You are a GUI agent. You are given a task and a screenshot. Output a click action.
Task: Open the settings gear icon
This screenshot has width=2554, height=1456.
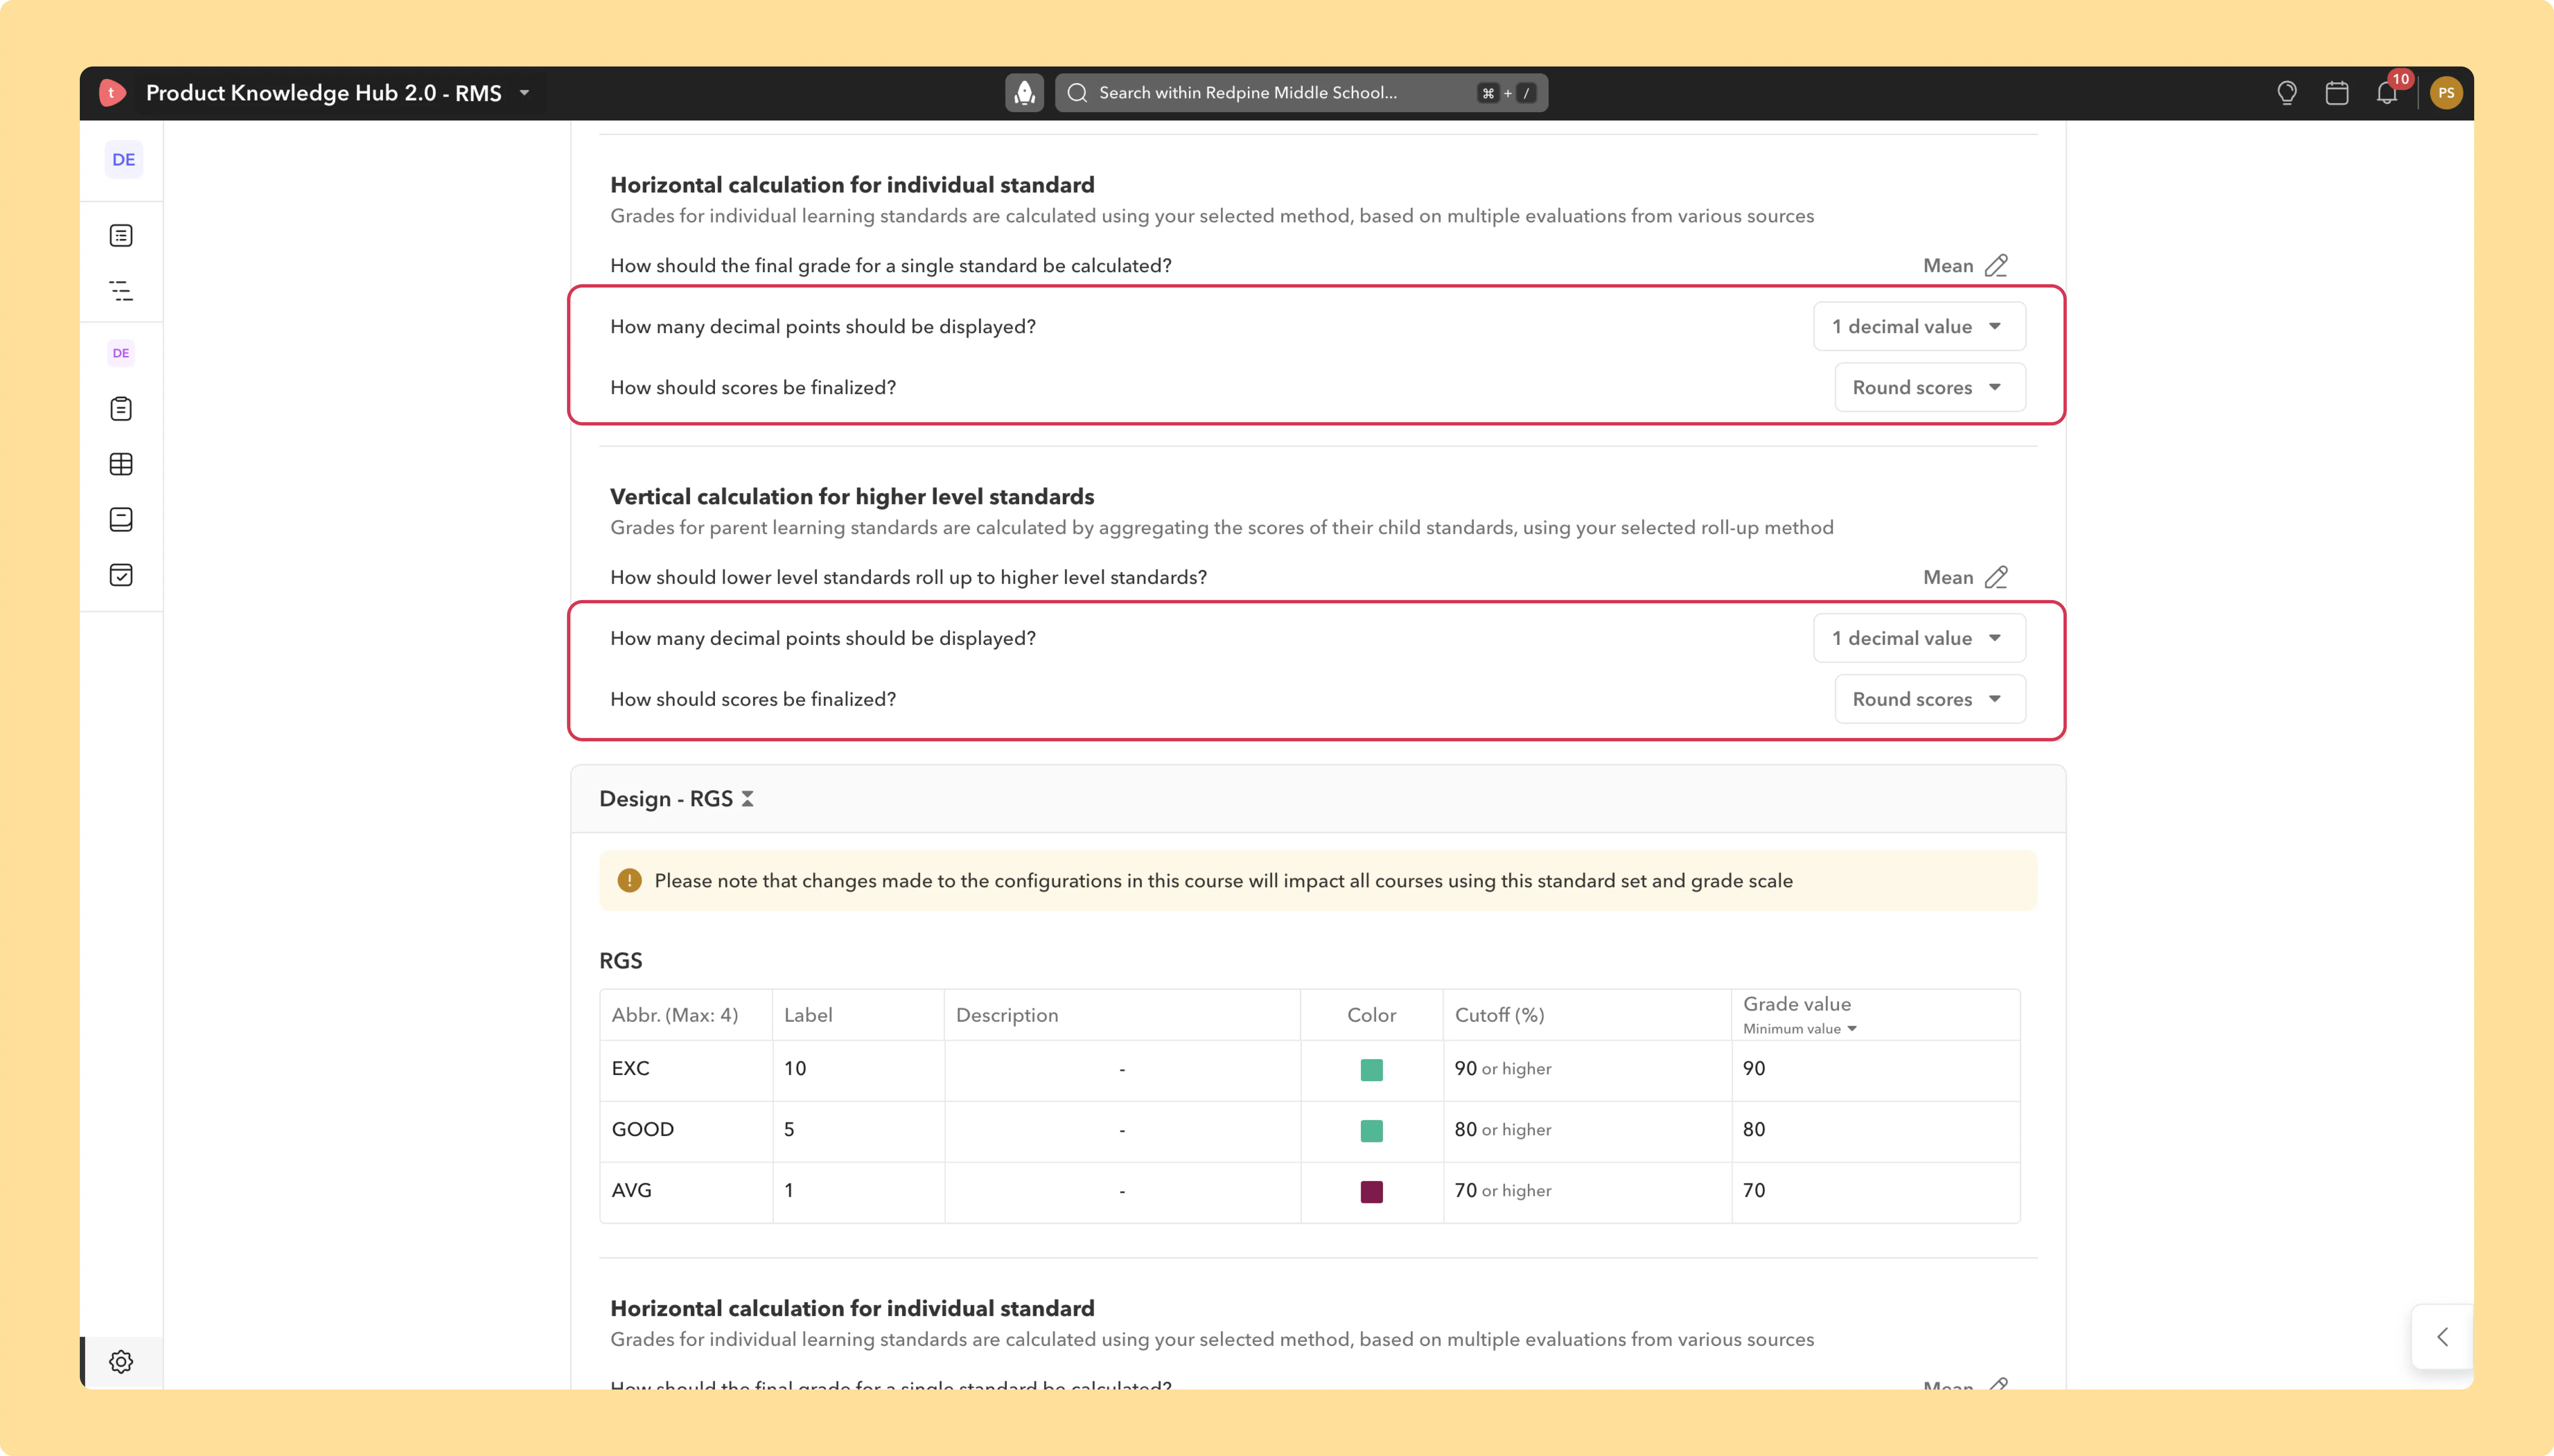[x=121, y=1362]
